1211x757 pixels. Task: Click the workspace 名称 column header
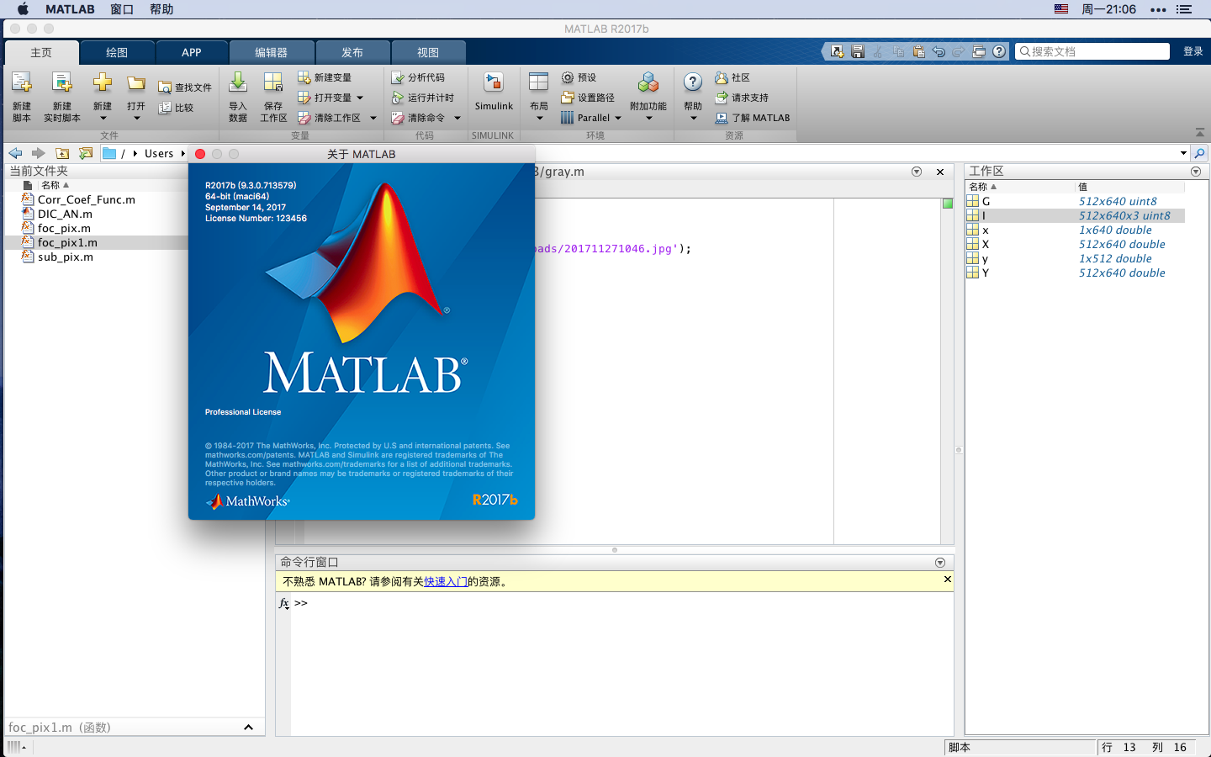[x=1020, y=187]
